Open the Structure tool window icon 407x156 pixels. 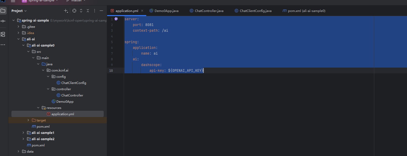pos(3,34)
